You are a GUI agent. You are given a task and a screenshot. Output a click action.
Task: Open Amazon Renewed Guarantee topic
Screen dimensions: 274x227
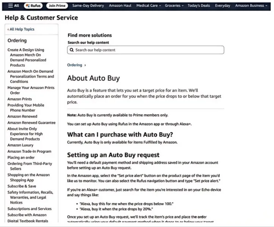click(x=31, y=123)
